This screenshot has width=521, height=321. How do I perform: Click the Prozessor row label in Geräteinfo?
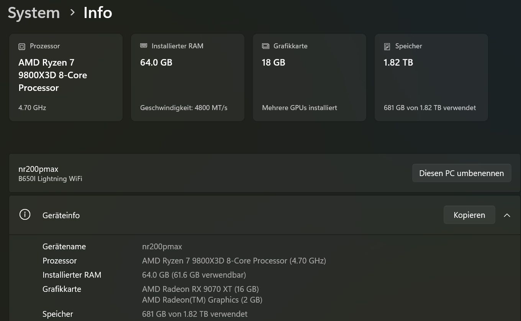point(59,261)
